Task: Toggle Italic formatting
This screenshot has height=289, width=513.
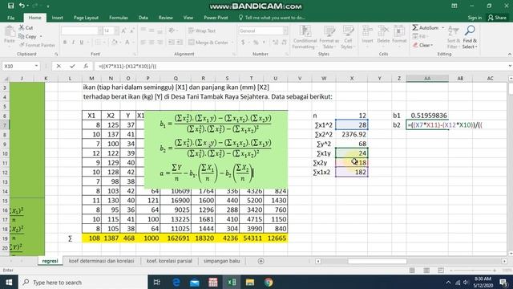Action: click(73, 43)
